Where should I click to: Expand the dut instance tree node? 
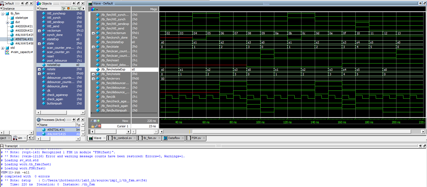coord(8,22)
